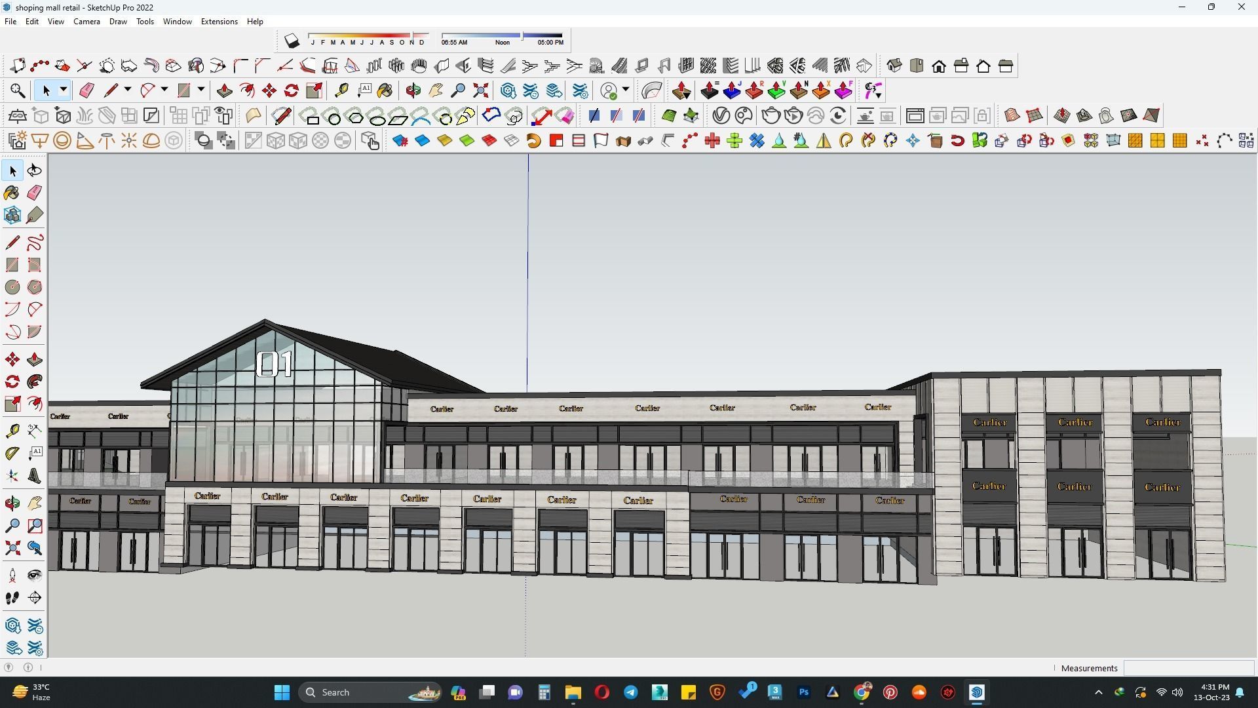Viewport: 1258px width, 708px height.
Task: Select the Lasso Select tool in left toolbar
Action: coord(34,170)
